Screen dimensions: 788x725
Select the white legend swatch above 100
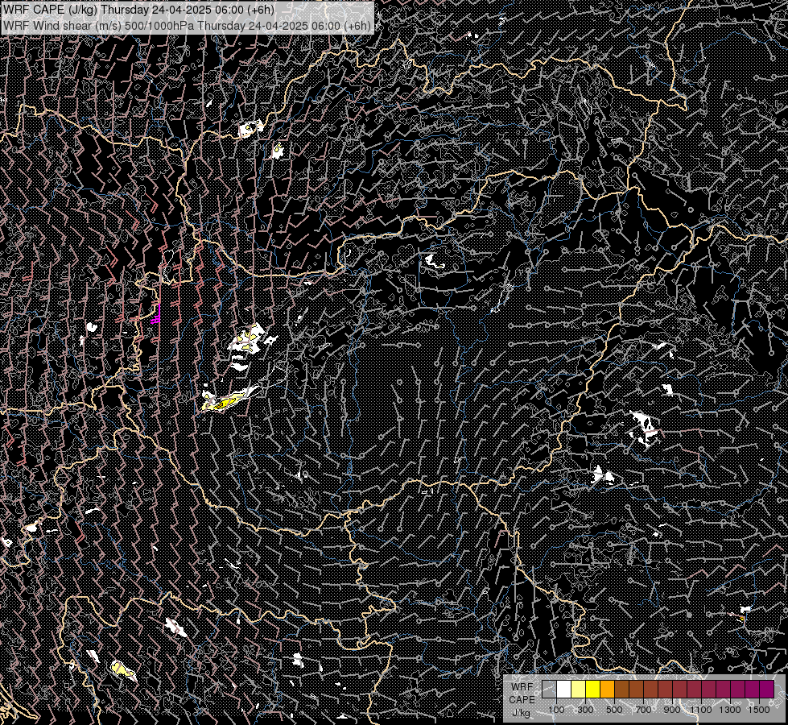pyautogui.click(x=564, y=689)
